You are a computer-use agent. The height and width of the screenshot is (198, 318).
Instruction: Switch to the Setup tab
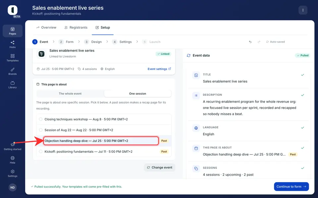point(103,27)
